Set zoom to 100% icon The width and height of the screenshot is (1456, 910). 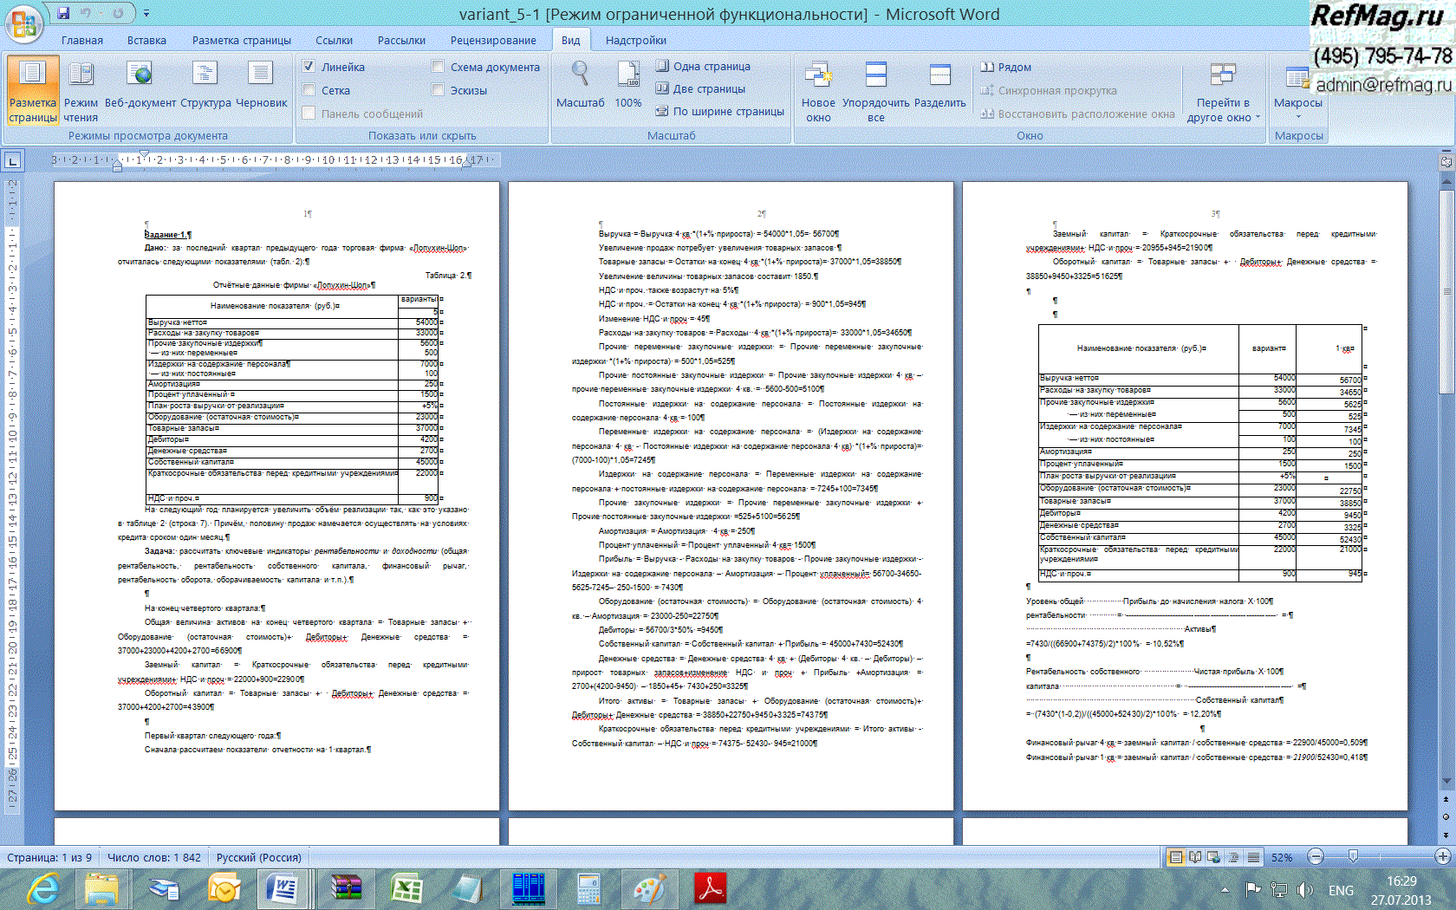[x=627, y=87]
